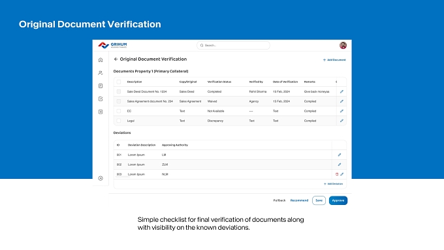Click the Sales Agreement document No. 234 text
The width and height of the screenshot is (444, 250).
click(150, 101)
